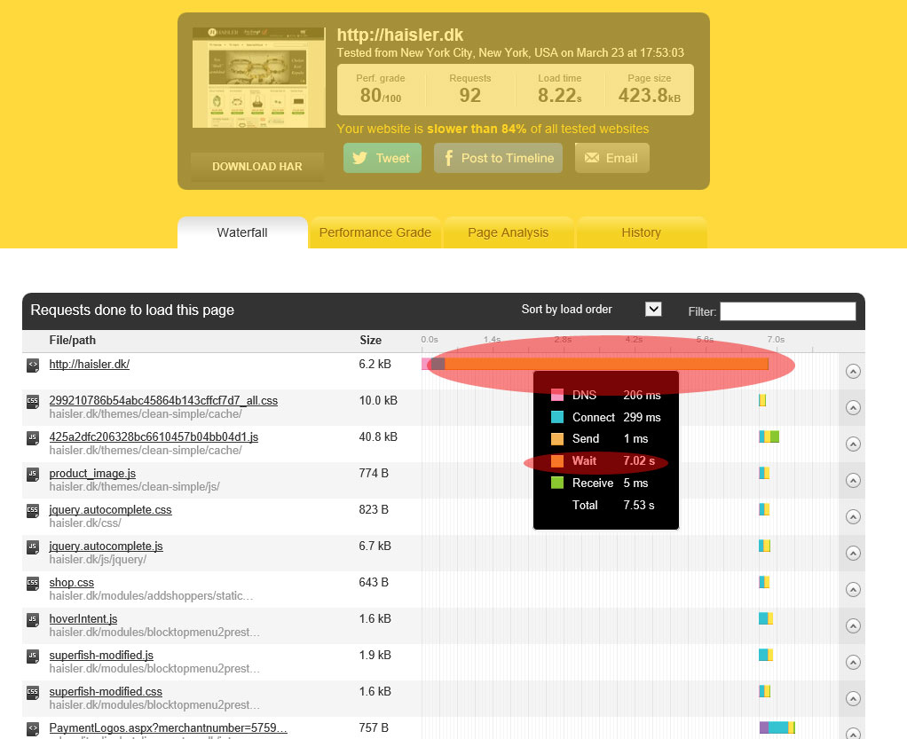This screenshot has height=739, width=907.
Task: Click the CSS icon for superfish-modified.css
Action: pyautogui.click(x=33, y=694)
